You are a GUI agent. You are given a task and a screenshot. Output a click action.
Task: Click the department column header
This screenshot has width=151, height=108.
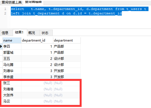click(x=67, y=40)
